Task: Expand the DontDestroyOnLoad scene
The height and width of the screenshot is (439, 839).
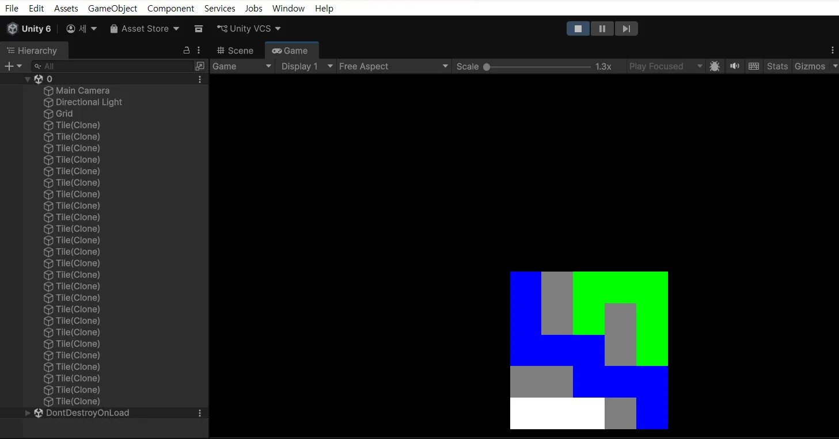Action: click(x=28, y=413)
